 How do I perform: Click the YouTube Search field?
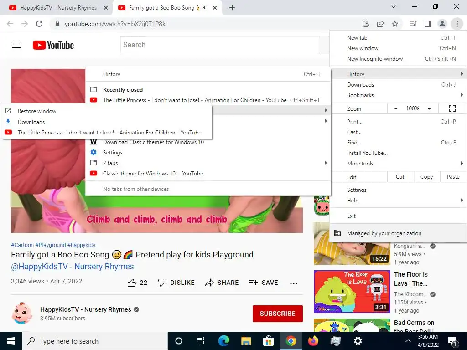click(x=219, y=45)
